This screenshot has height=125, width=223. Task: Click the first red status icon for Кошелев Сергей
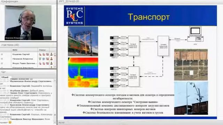40,54
